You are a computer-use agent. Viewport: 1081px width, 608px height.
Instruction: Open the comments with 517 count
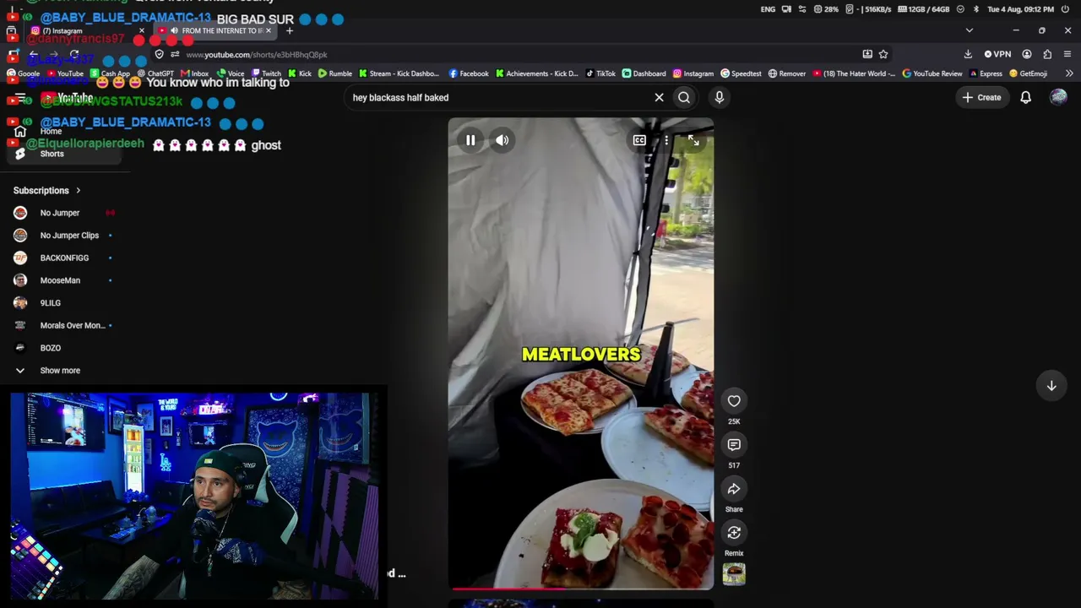(x=734, y=445)
